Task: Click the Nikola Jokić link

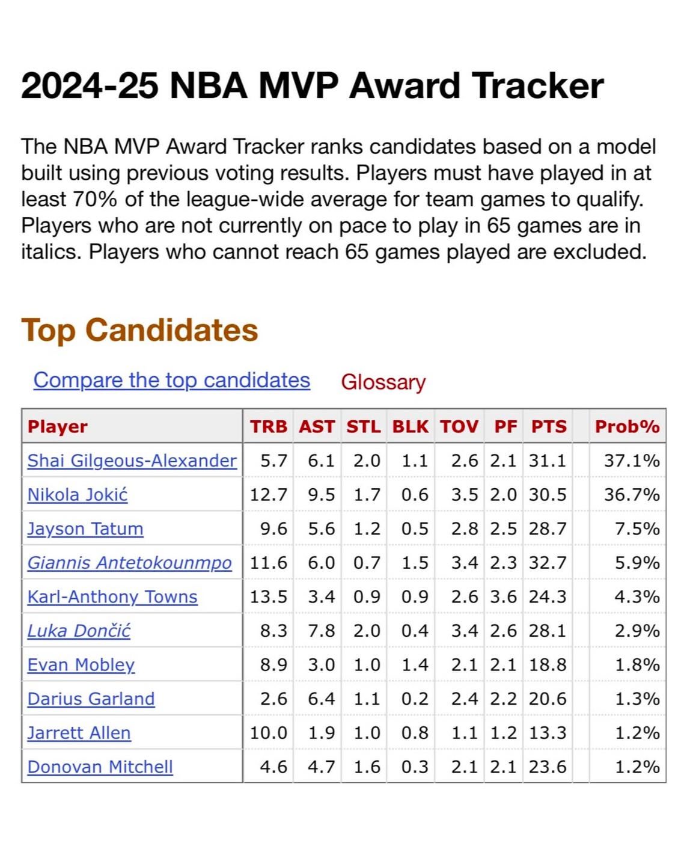Action: point(78,495)
